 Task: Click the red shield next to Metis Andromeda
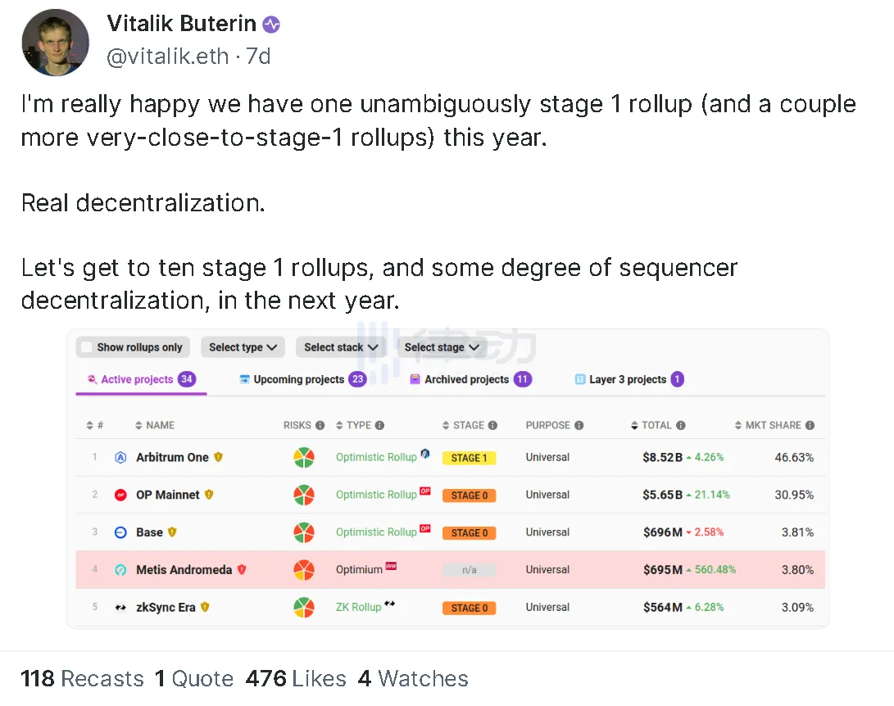tap(242, 570)
